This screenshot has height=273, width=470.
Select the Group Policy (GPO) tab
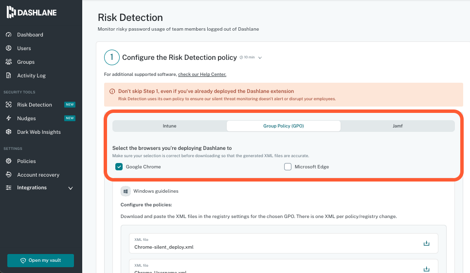[283, 126]
